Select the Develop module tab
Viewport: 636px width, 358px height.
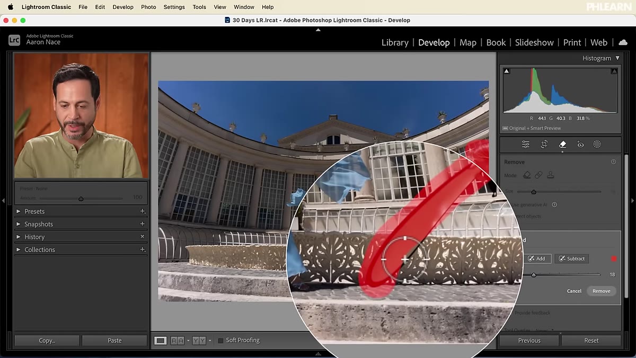click(x=434, y=42)
